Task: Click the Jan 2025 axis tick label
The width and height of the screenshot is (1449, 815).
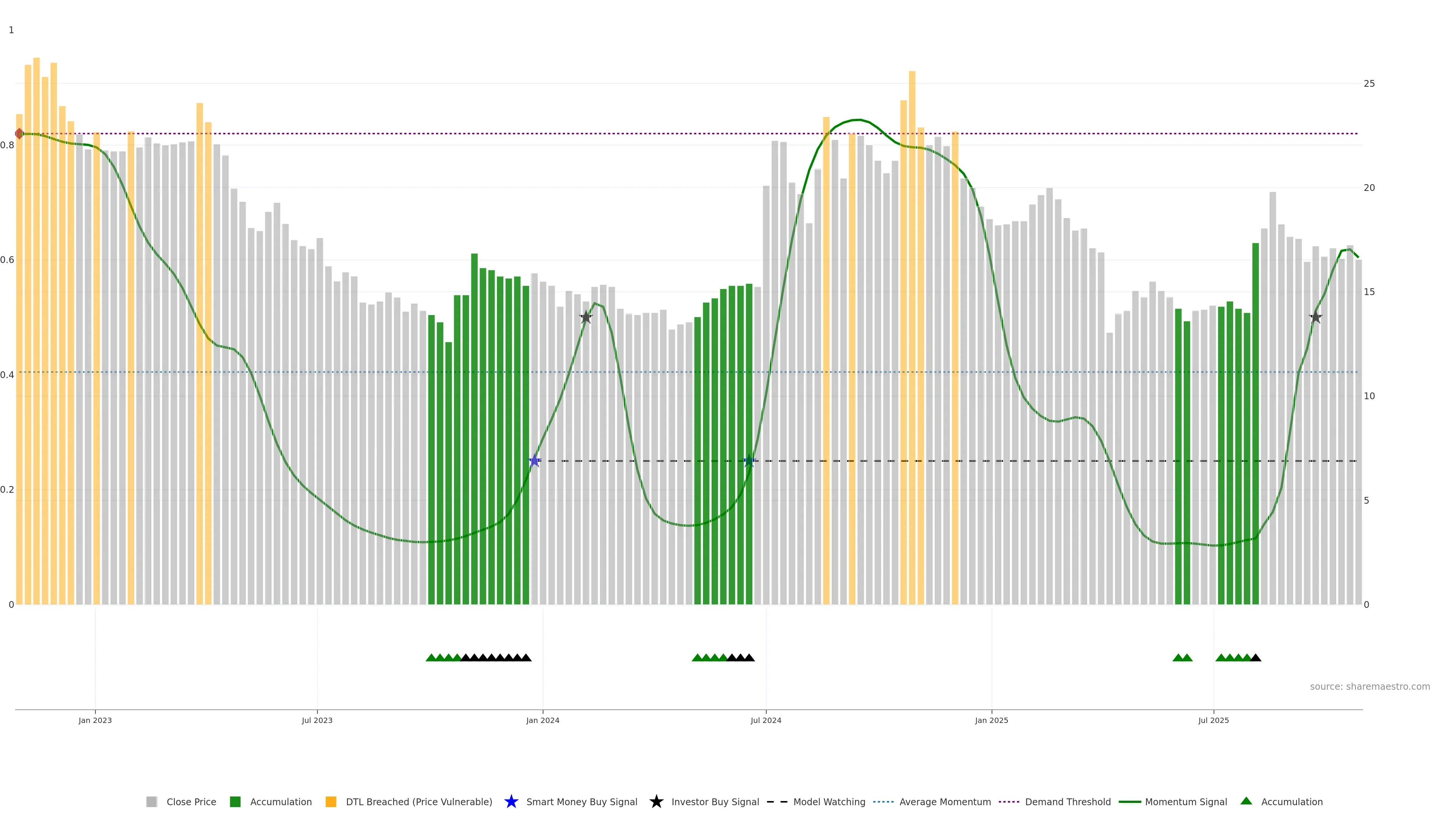Action: tap(991, 720)
